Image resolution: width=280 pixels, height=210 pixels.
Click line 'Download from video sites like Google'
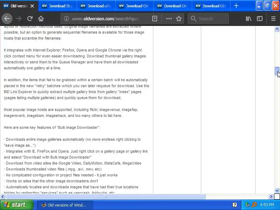coord(73,163)
